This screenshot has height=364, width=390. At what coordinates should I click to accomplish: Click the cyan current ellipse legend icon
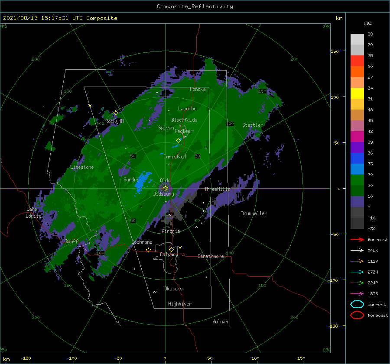357,304
